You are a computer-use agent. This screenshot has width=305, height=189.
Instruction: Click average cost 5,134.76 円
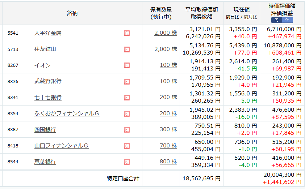coord(205,46)
